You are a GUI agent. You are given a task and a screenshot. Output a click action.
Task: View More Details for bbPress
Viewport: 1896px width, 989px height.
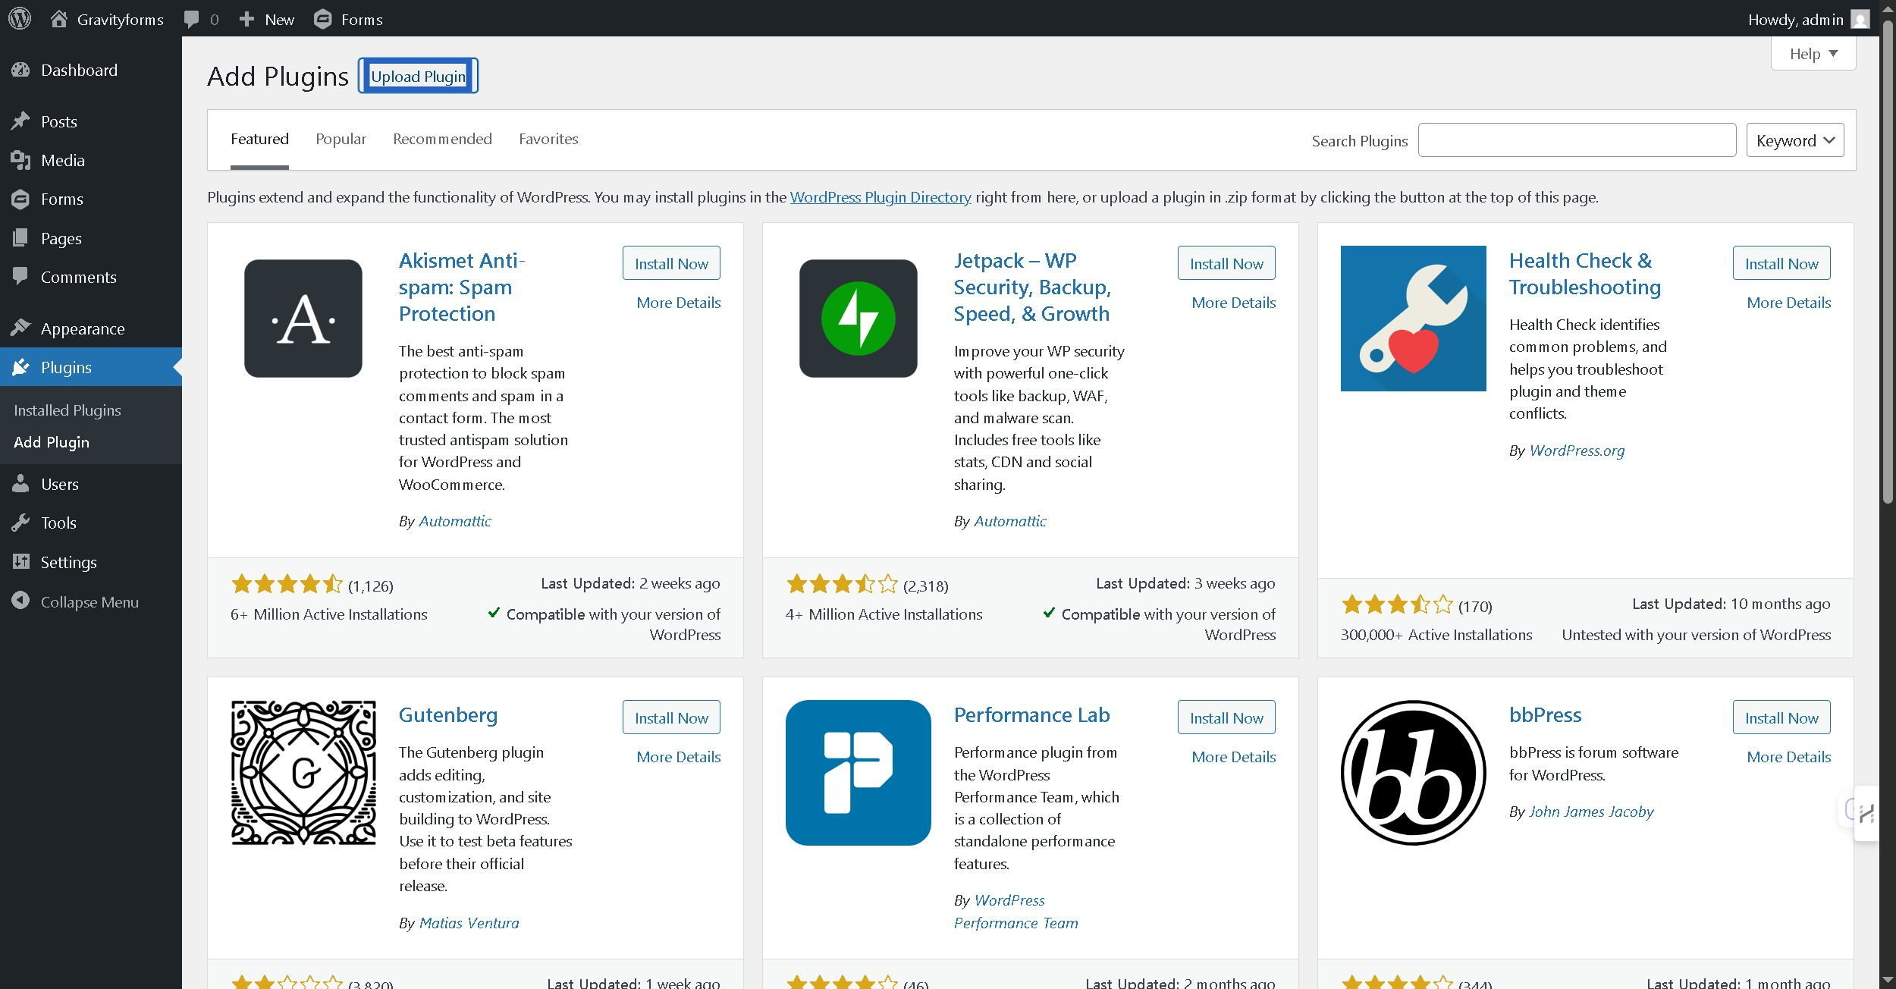tap(1789, 757)
